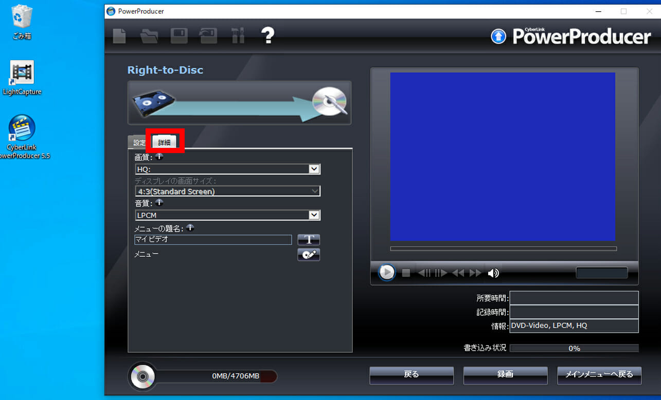Open project with the folder toolbar icon
The image size is (661, 400).
(149, 36)
